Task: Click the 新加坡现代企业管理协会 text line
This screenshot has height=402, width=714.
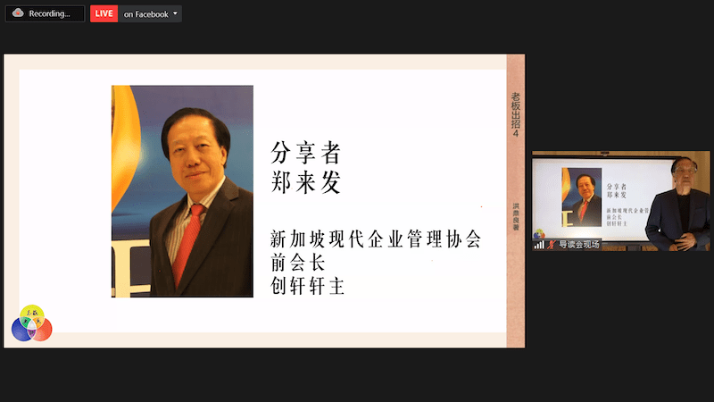Action: click(x=376, y=239)
